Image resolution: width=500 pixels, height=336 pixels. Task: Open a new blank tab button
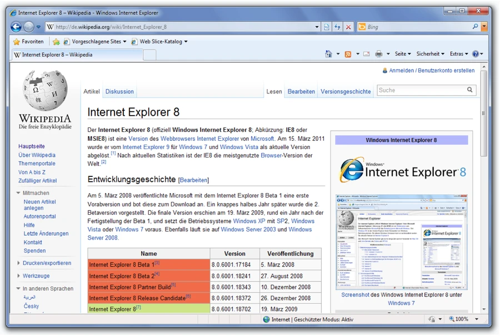point(149,55)
